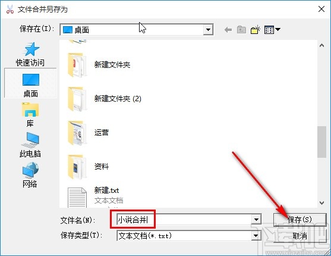Click the 保存(S) button

tap(300, 220)
